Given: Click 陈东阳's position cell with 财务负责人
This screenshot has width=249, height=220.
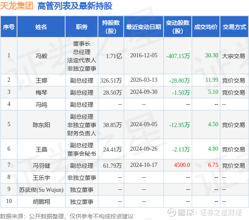Looking at the screenshot, I should pyautogui.click(x=82, y=125).
